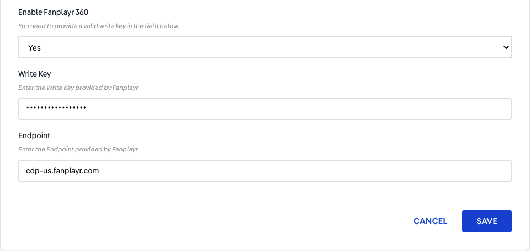530x251 pixels.
Task: Place cursor just after the last asterisk
Action: pyautogui.click(x=87, y=108)
